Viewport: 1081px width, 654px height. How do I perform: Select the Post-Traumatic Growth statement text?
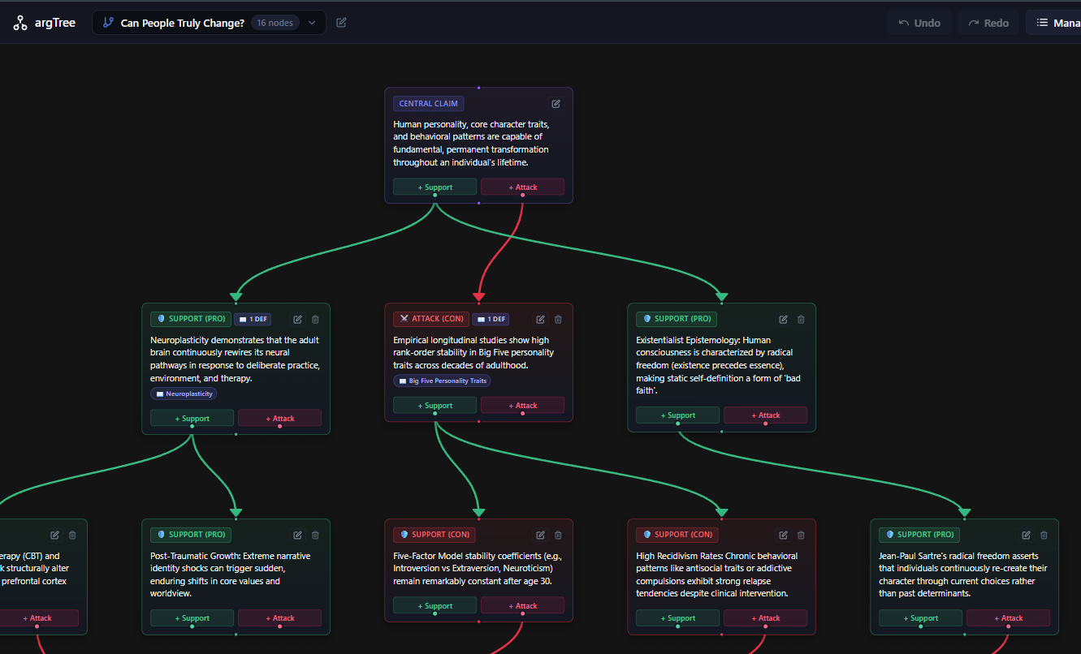point(230,574)
